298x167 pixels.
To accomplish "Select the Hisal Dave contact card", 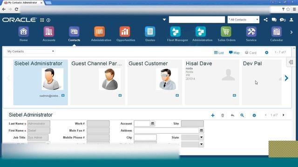I will pyautogui.click(x=212, y=82).
